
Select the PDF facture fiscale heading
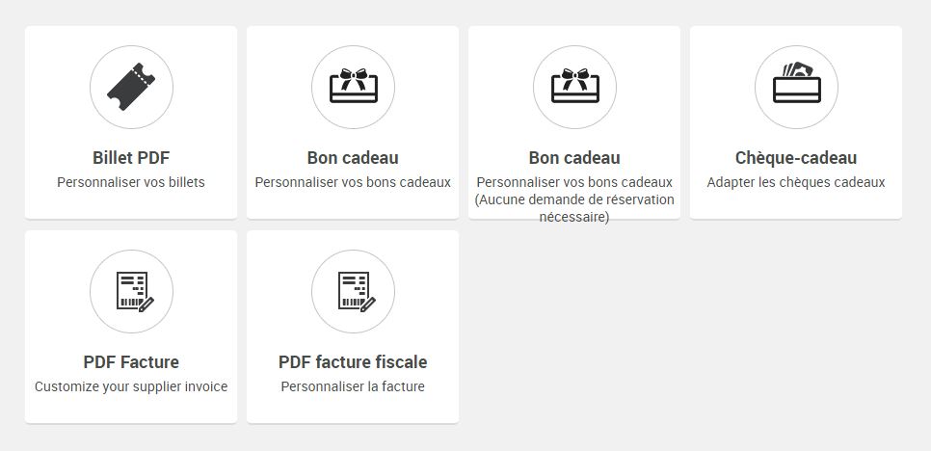pos(353,362)
